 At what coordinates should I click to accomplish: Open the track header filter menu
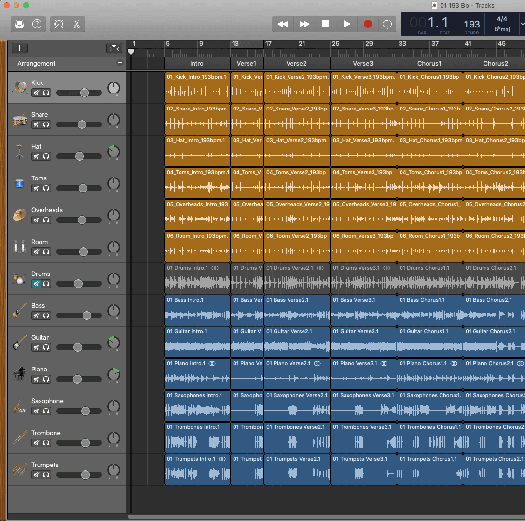coord(114,48)
